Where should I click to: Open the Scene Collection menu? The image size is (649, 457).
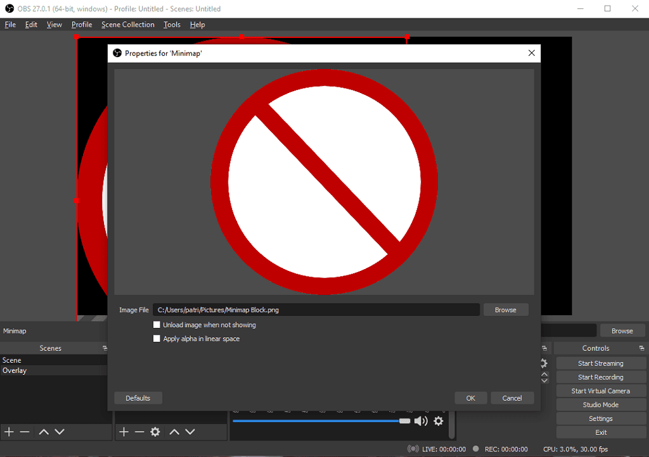127,24
